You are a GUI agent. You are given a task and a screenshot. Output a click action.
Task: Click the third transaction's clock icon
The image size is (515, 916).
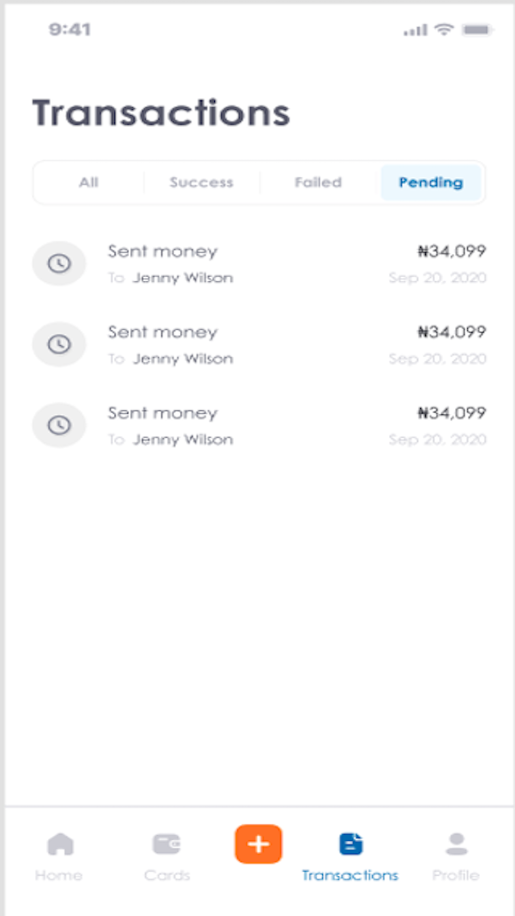point(59,425)
